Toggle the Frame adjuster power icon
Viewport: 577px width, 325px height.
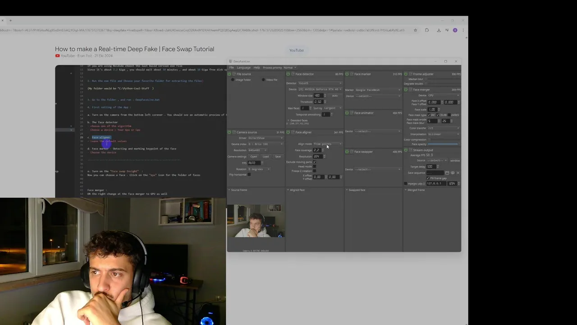pos(406,74)
